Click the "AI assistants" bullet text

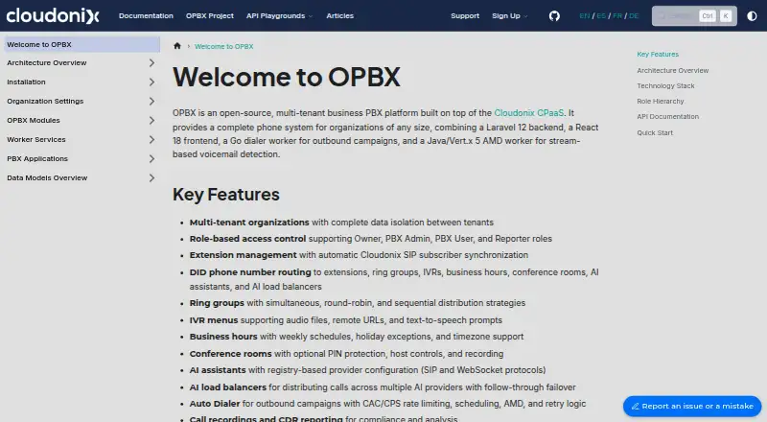click(x=218, y=370)
